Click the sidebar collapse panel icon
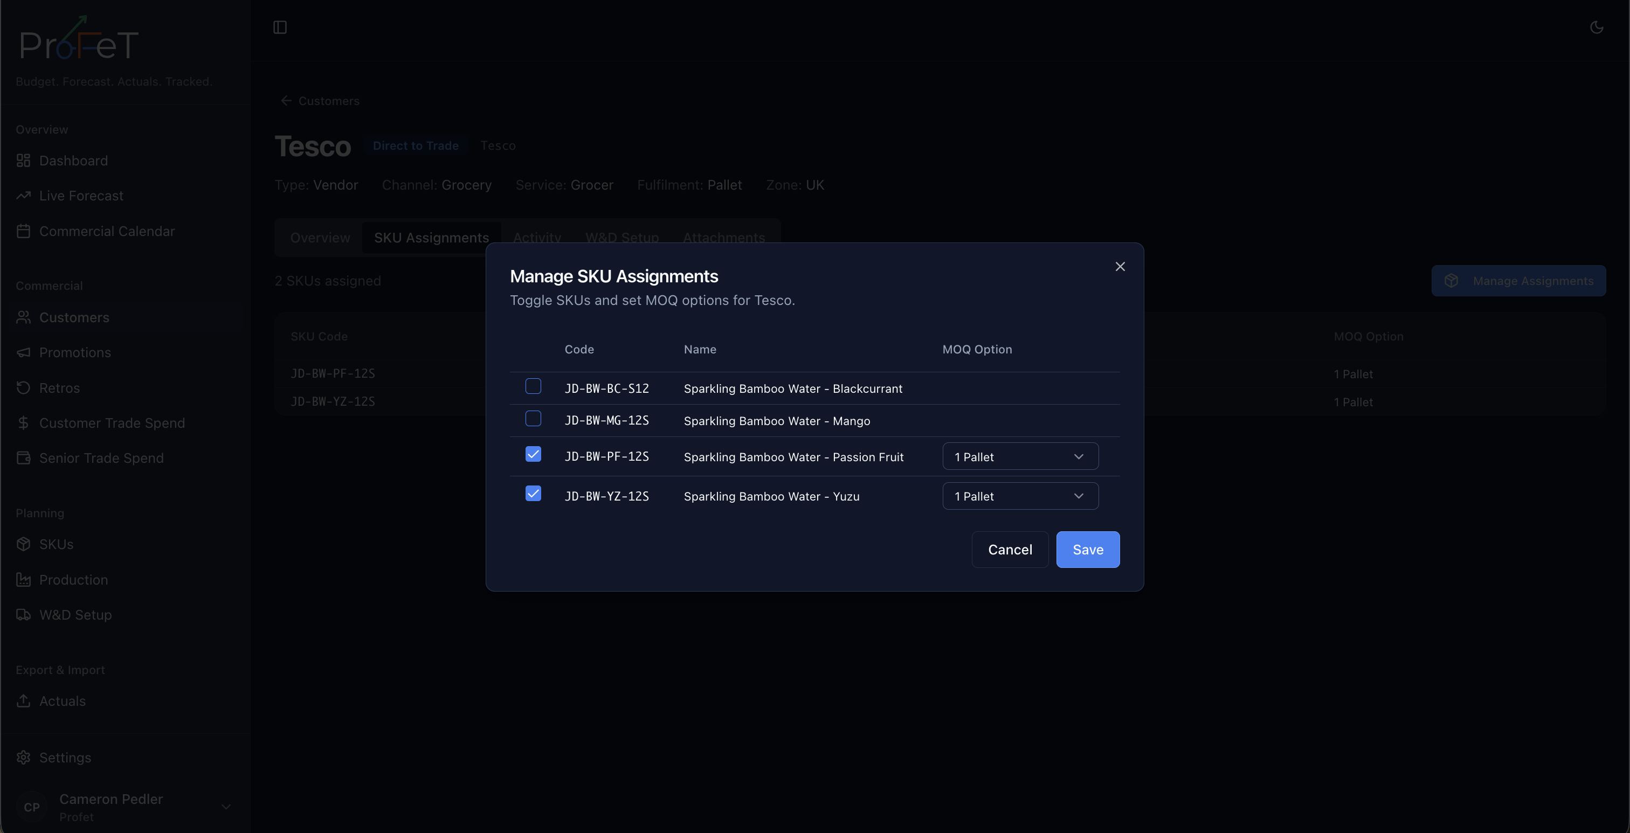The image size is (1630, 833). [x=280, y=27]
